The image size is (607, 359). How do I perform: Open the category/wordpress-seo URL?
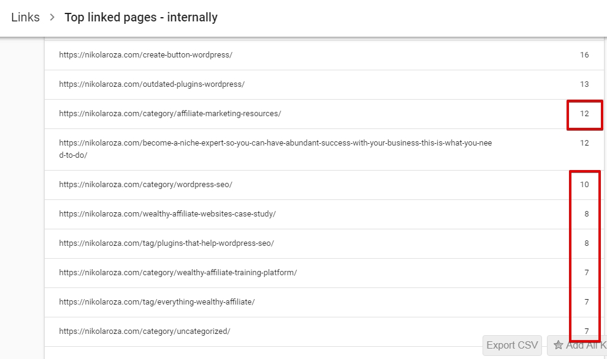pos(146,185)
